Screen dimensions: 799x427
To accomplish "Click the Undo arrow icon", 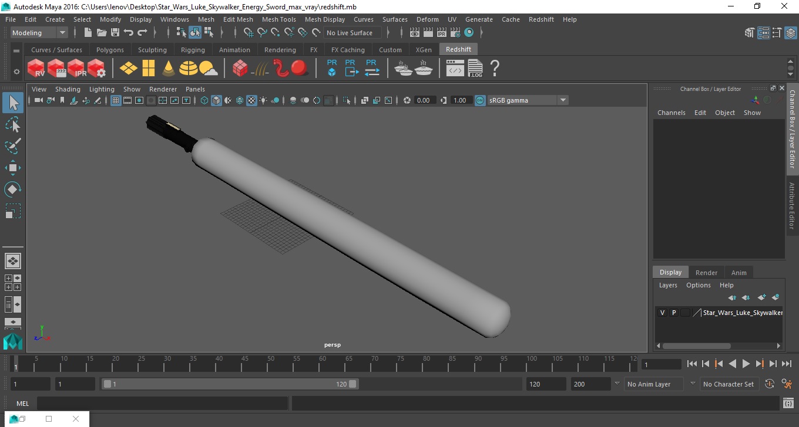I will tap(129, 33).
